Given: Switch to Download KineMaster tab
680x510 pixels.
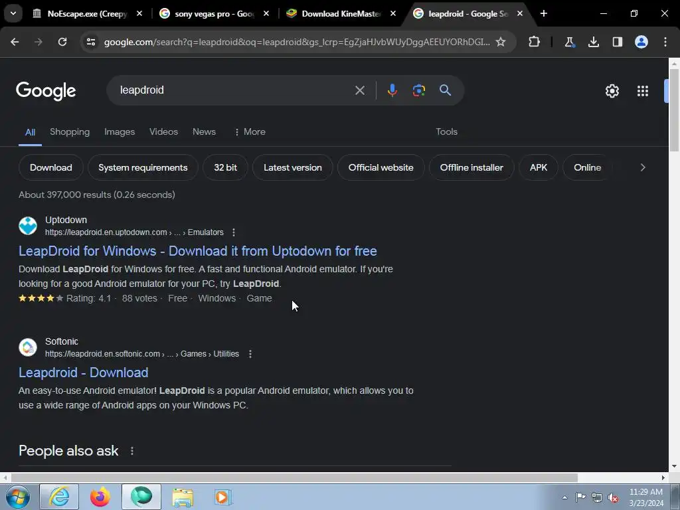Looking at the screenshot, I should coord(341,14).
